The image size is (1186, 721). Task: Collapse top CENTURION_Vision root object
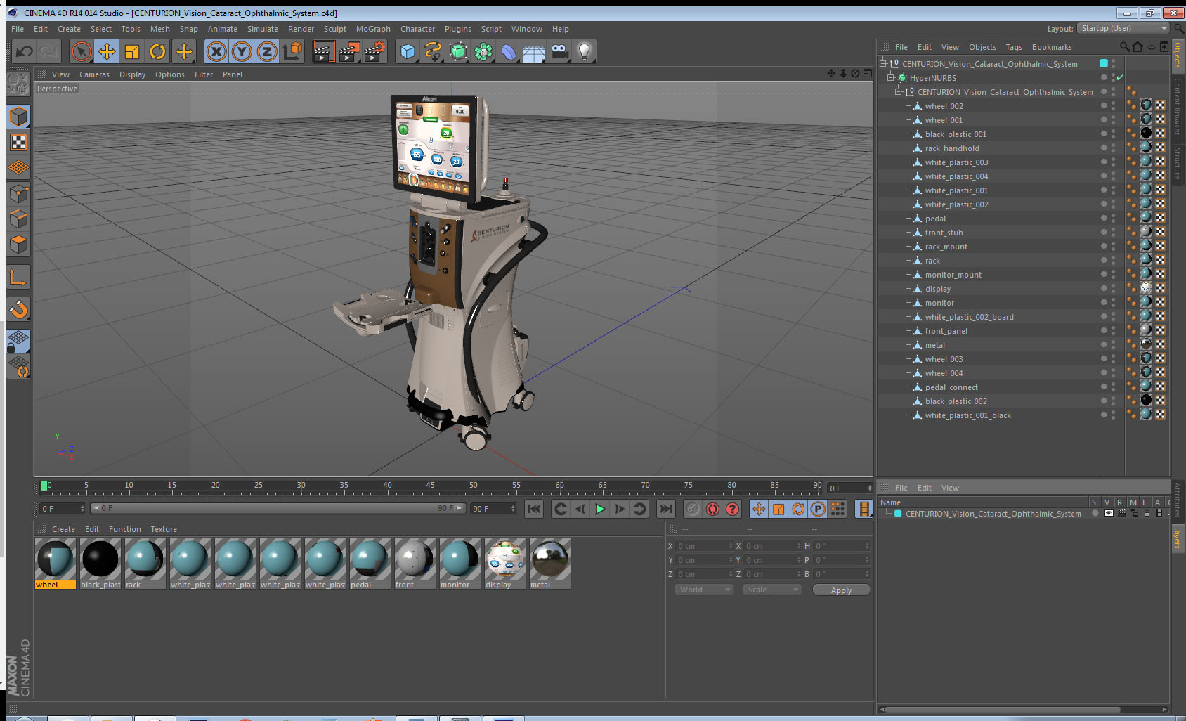[x=883, y=64]
